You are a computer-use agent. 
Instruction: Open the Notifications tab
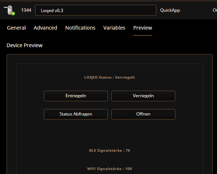click(x=80, y=28)
